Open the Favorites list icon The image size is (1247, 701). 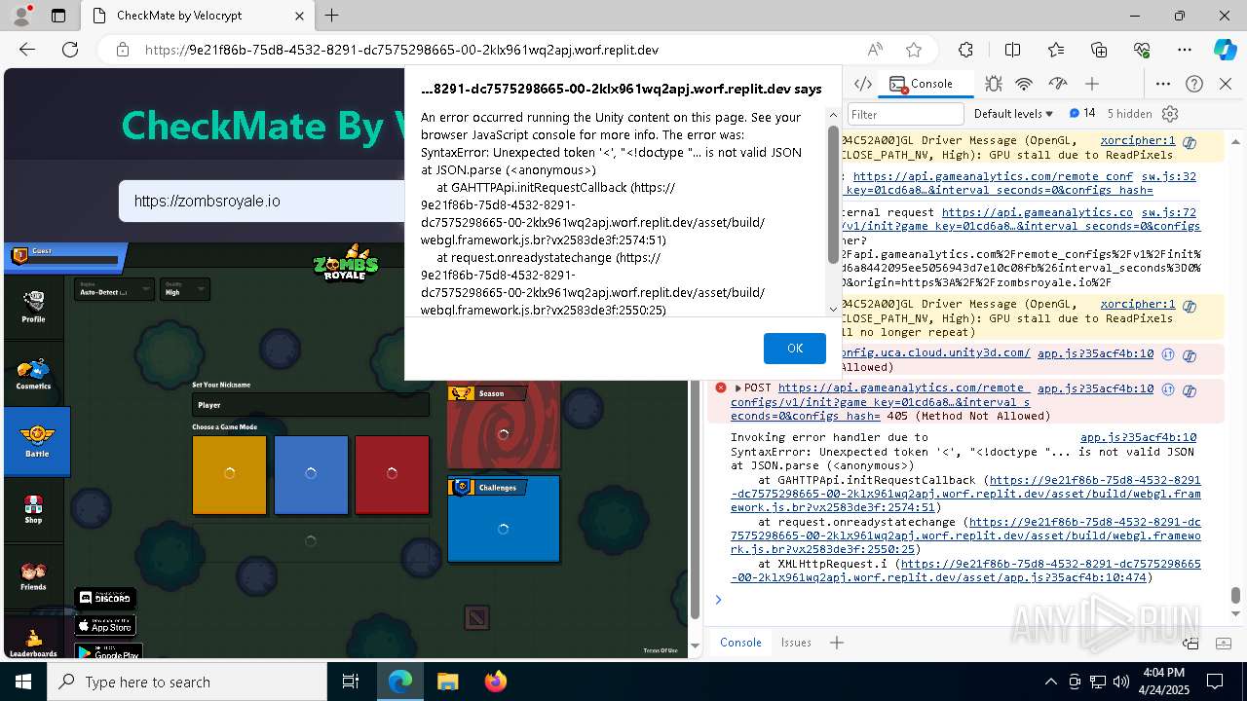coord(1056,50)
